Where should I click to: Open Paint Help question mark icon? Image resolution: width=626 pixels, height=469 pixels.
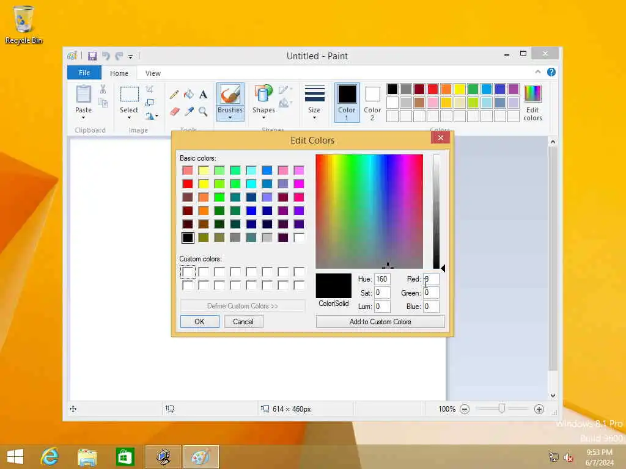[551, 72]
